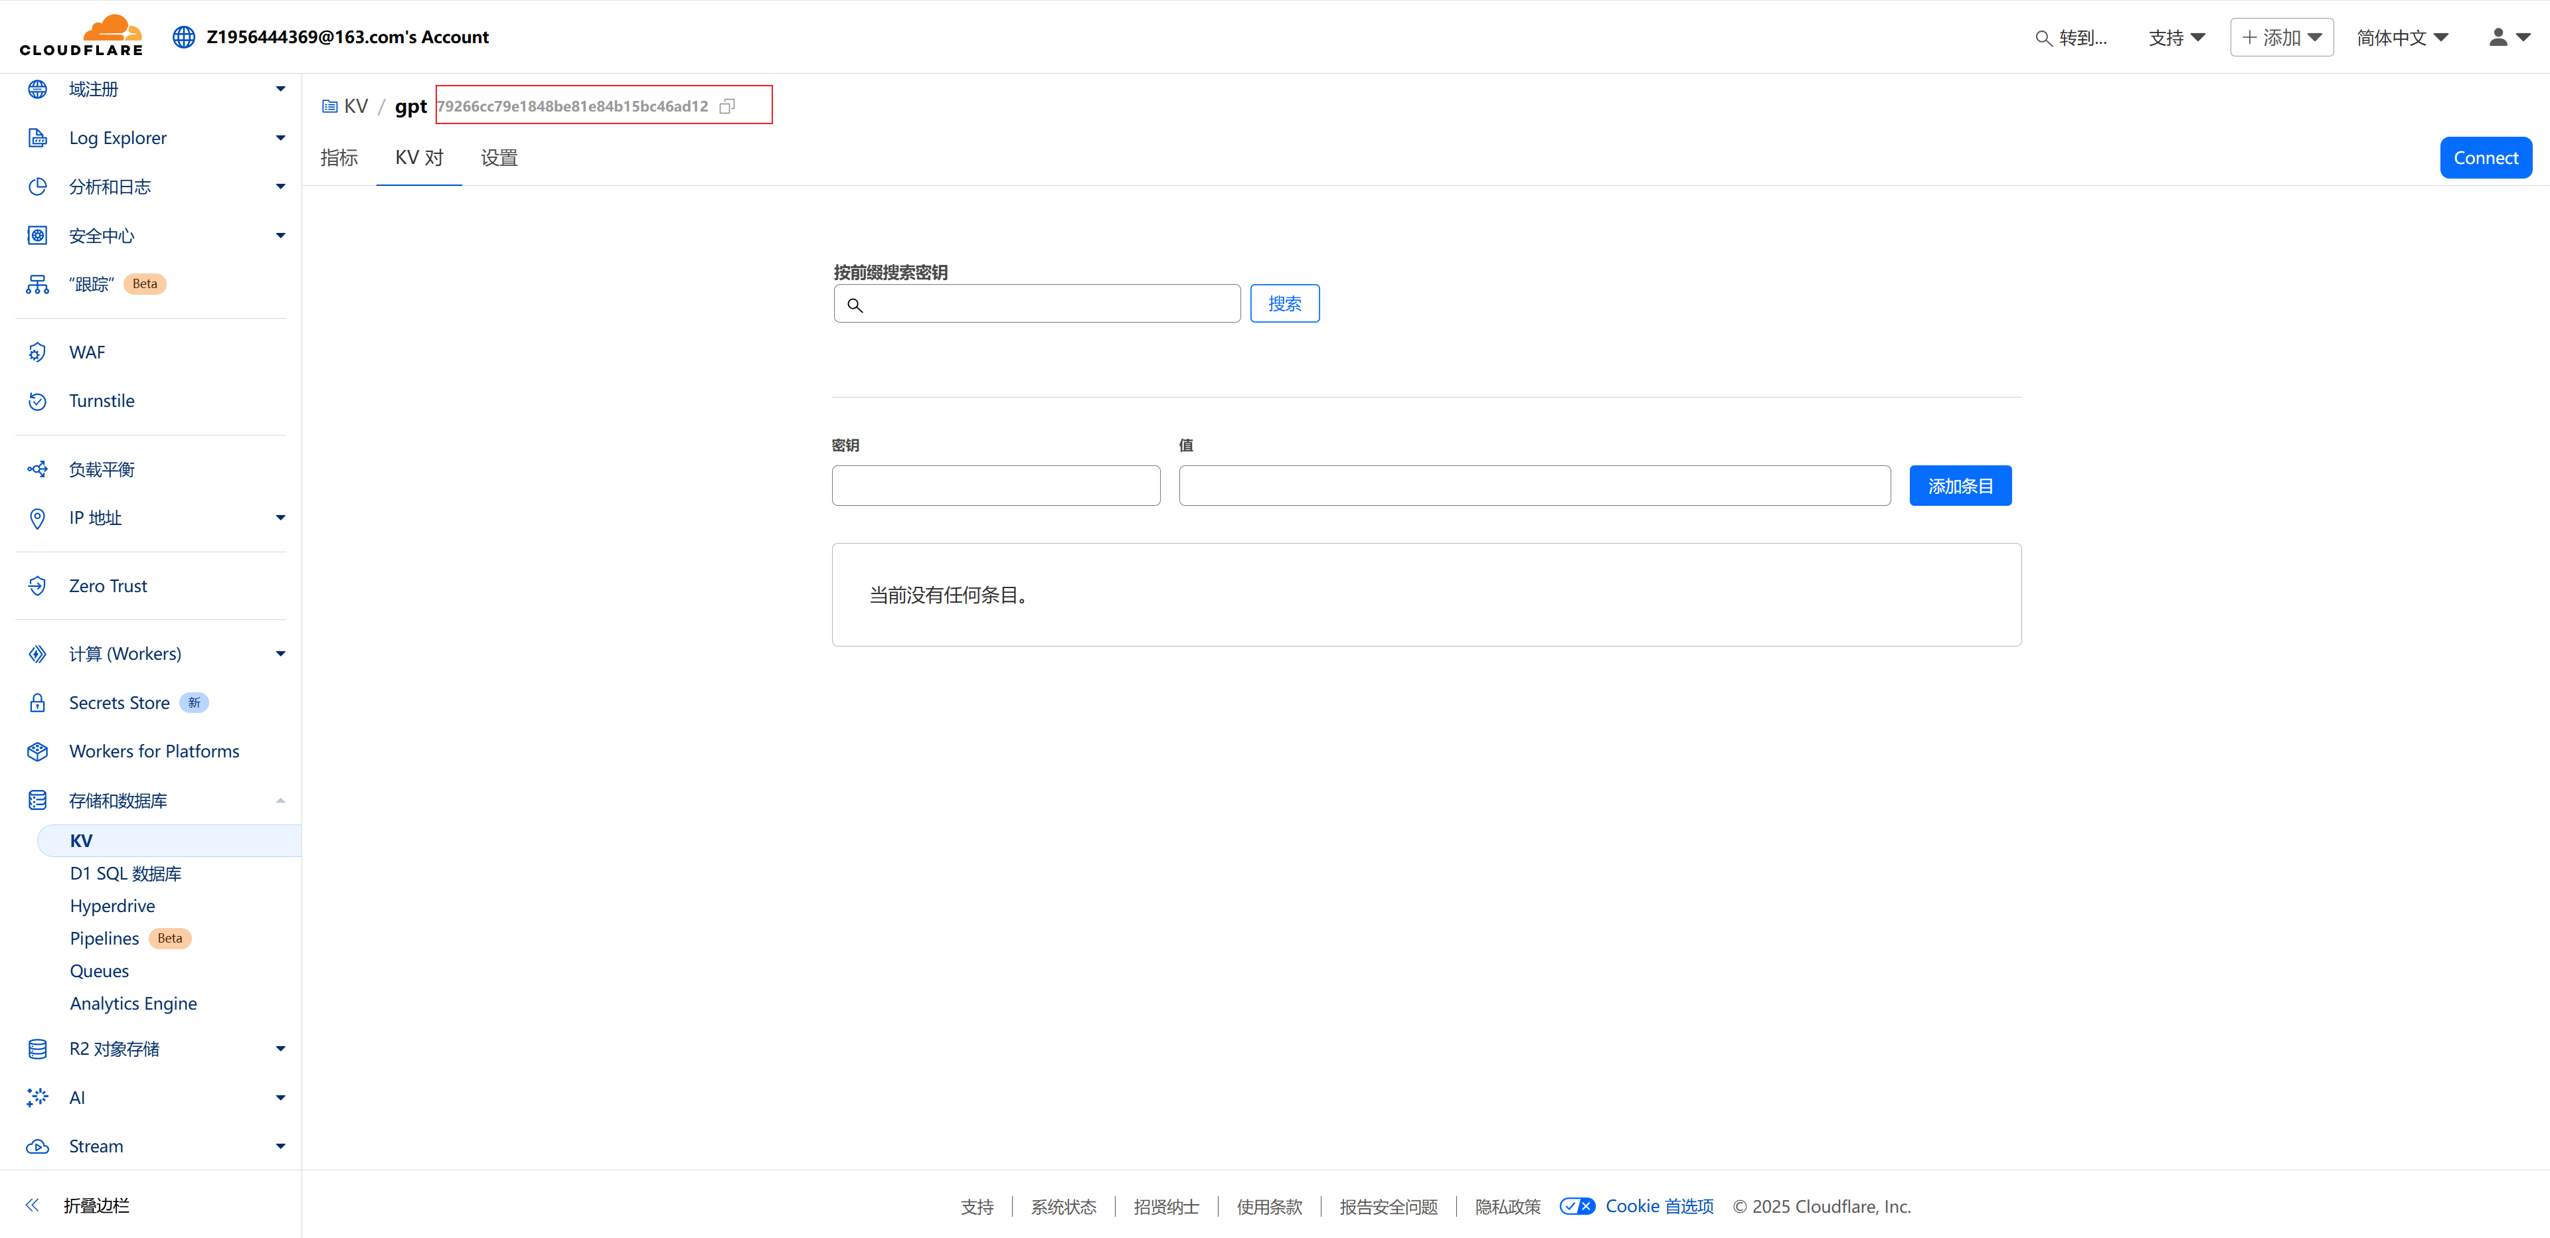Click the Turnstile icon
This screenshot has width=2550, height=1238.
[x=38, y=401]
